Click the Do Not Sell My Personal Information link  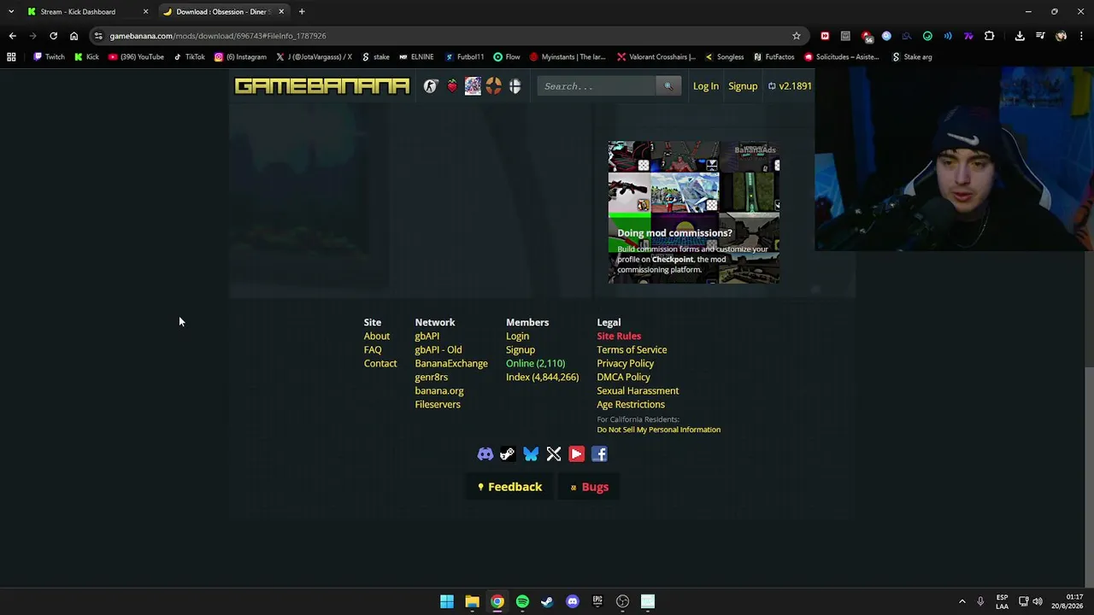tap(659, 430)
